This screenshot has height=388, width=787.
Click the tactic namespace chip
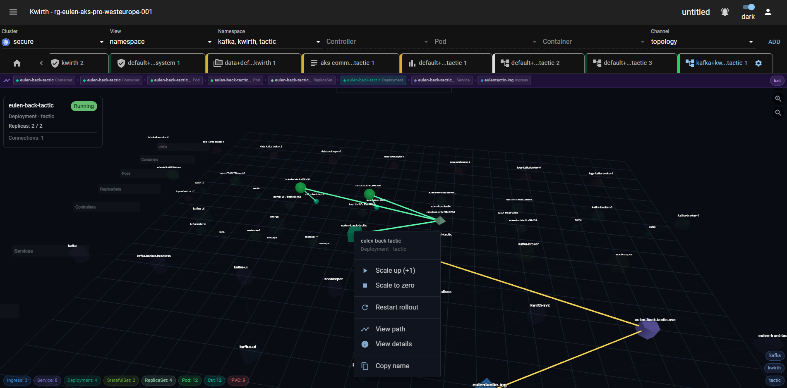(775, 381)
